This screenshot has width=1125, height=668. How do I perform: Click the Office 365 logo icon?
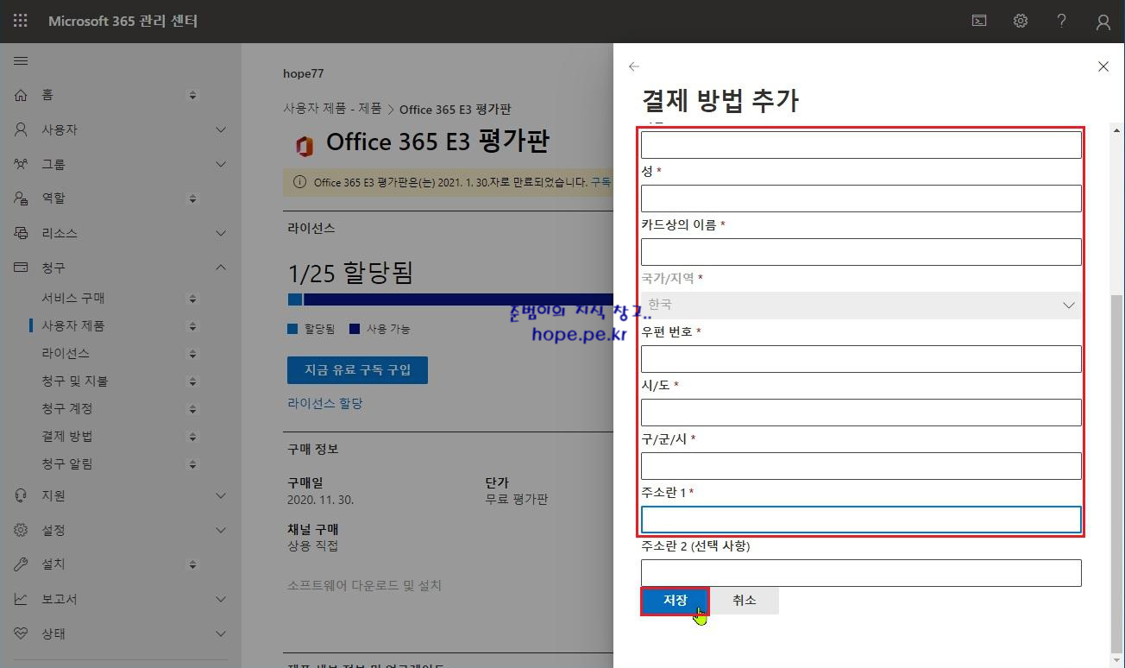[304, 146]
